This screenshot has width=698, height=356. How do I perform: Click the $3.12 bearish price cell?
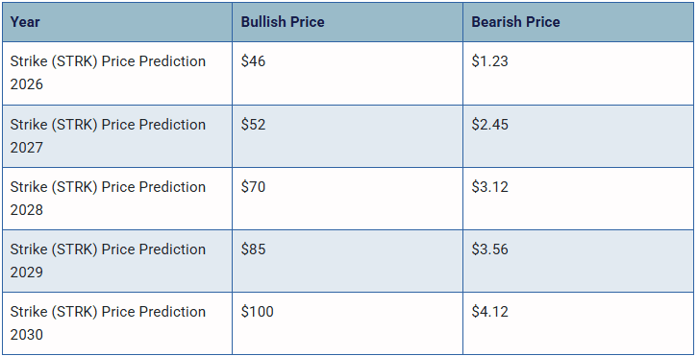(x=578, y=199)
